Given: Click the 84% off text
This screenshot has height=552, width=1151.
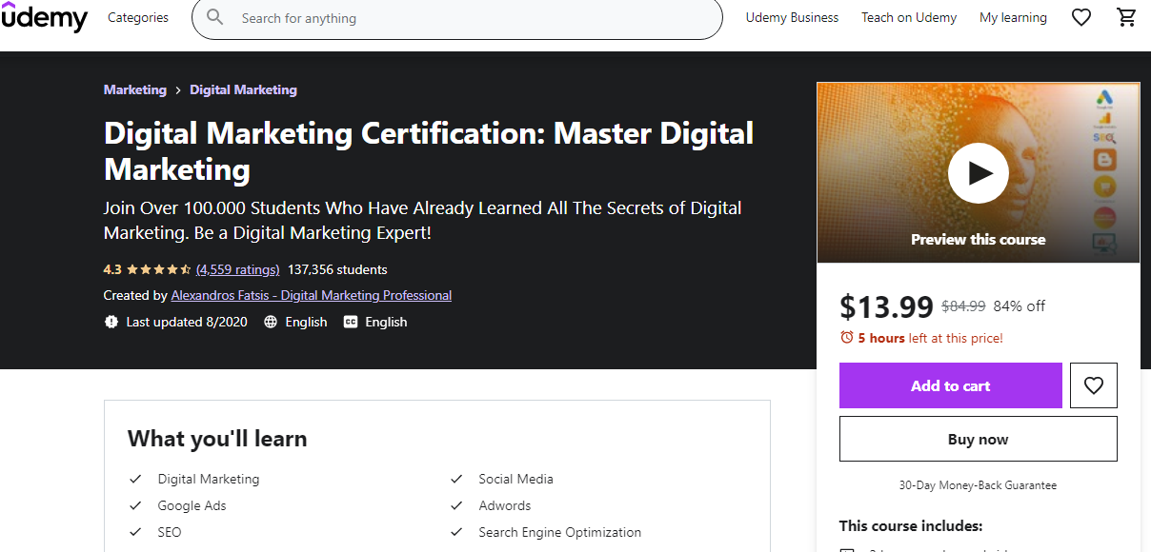Looking at the screenshot, I should [1020, 306].
